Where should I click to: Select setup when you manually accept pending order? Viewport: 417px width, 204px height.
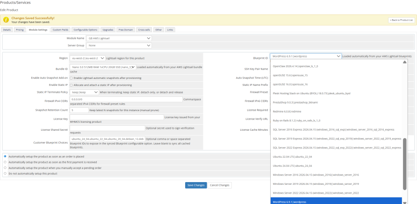[x=5, y=168]
